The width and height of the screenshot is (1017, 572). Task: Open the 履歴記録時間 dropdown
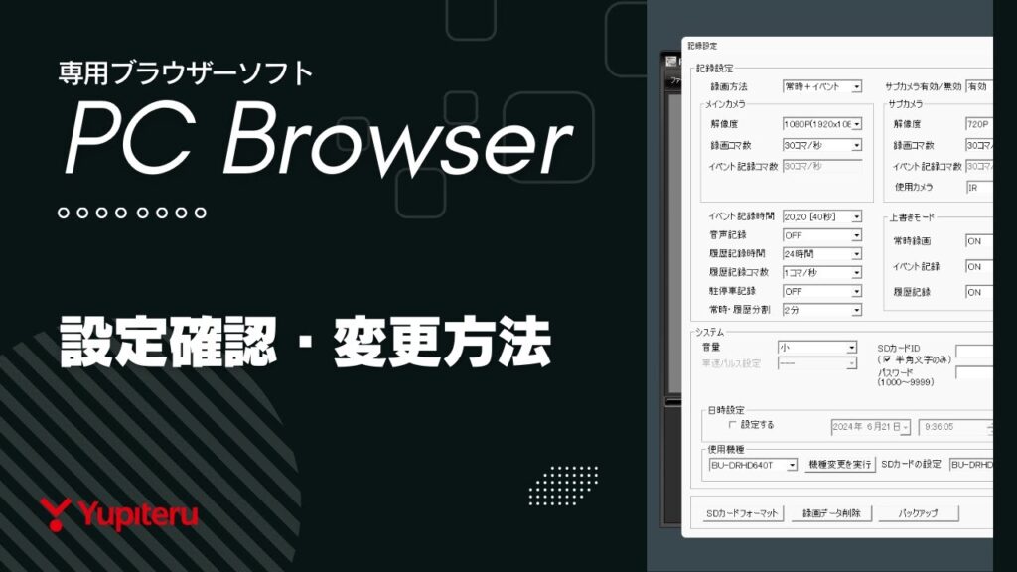pyautogui.click(x=822, y=254)
